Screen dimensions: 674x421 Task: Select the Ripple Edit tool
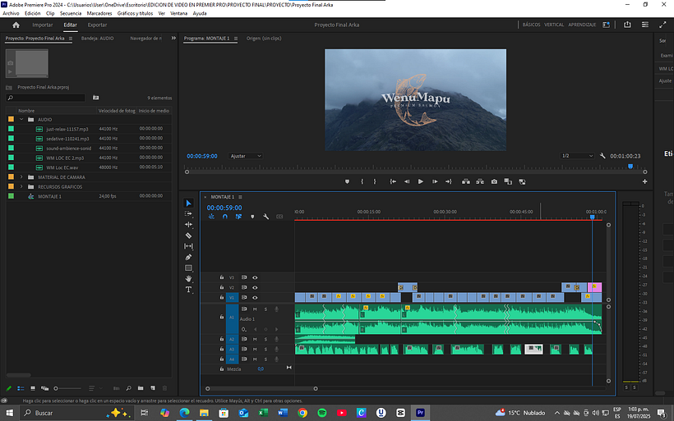188,224
